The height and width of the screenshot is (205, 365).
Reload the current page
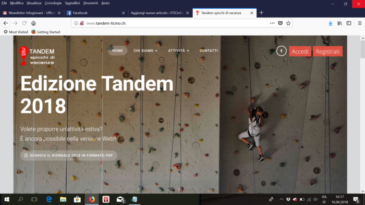click(25, 23)
